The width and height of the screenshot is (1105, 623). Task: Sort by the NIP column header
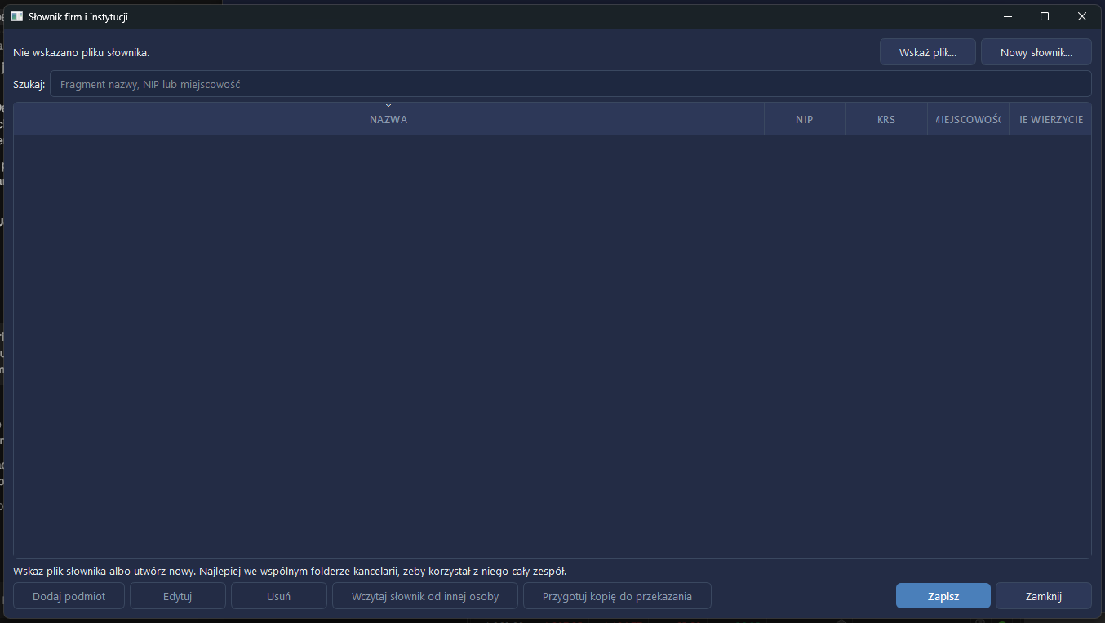(805, 119)
